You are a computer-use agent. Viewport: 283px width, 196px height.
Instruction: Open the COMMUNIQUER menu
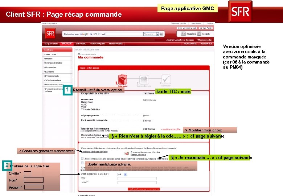pos(98,44)
